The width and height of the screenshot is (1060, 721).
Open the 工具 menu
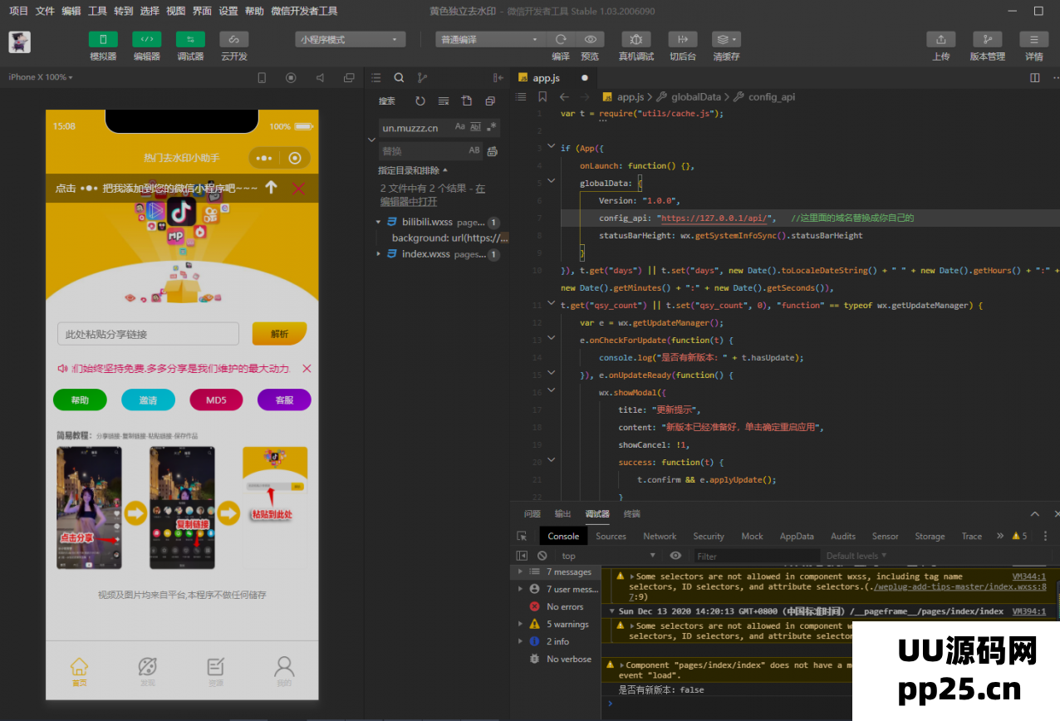click(x=97, y=11)
